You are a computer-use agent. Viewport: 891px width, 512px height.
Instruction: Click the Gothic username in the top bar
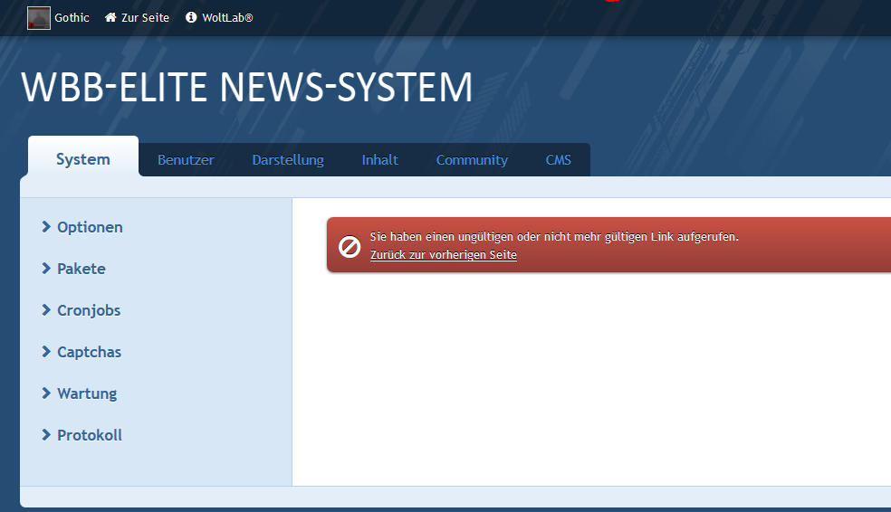pos(72,17)
